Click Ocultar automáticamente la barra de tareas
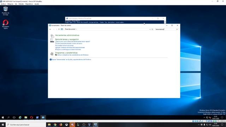Image resolution: width=226 pixels, height=127 pixels. (69, 43)
